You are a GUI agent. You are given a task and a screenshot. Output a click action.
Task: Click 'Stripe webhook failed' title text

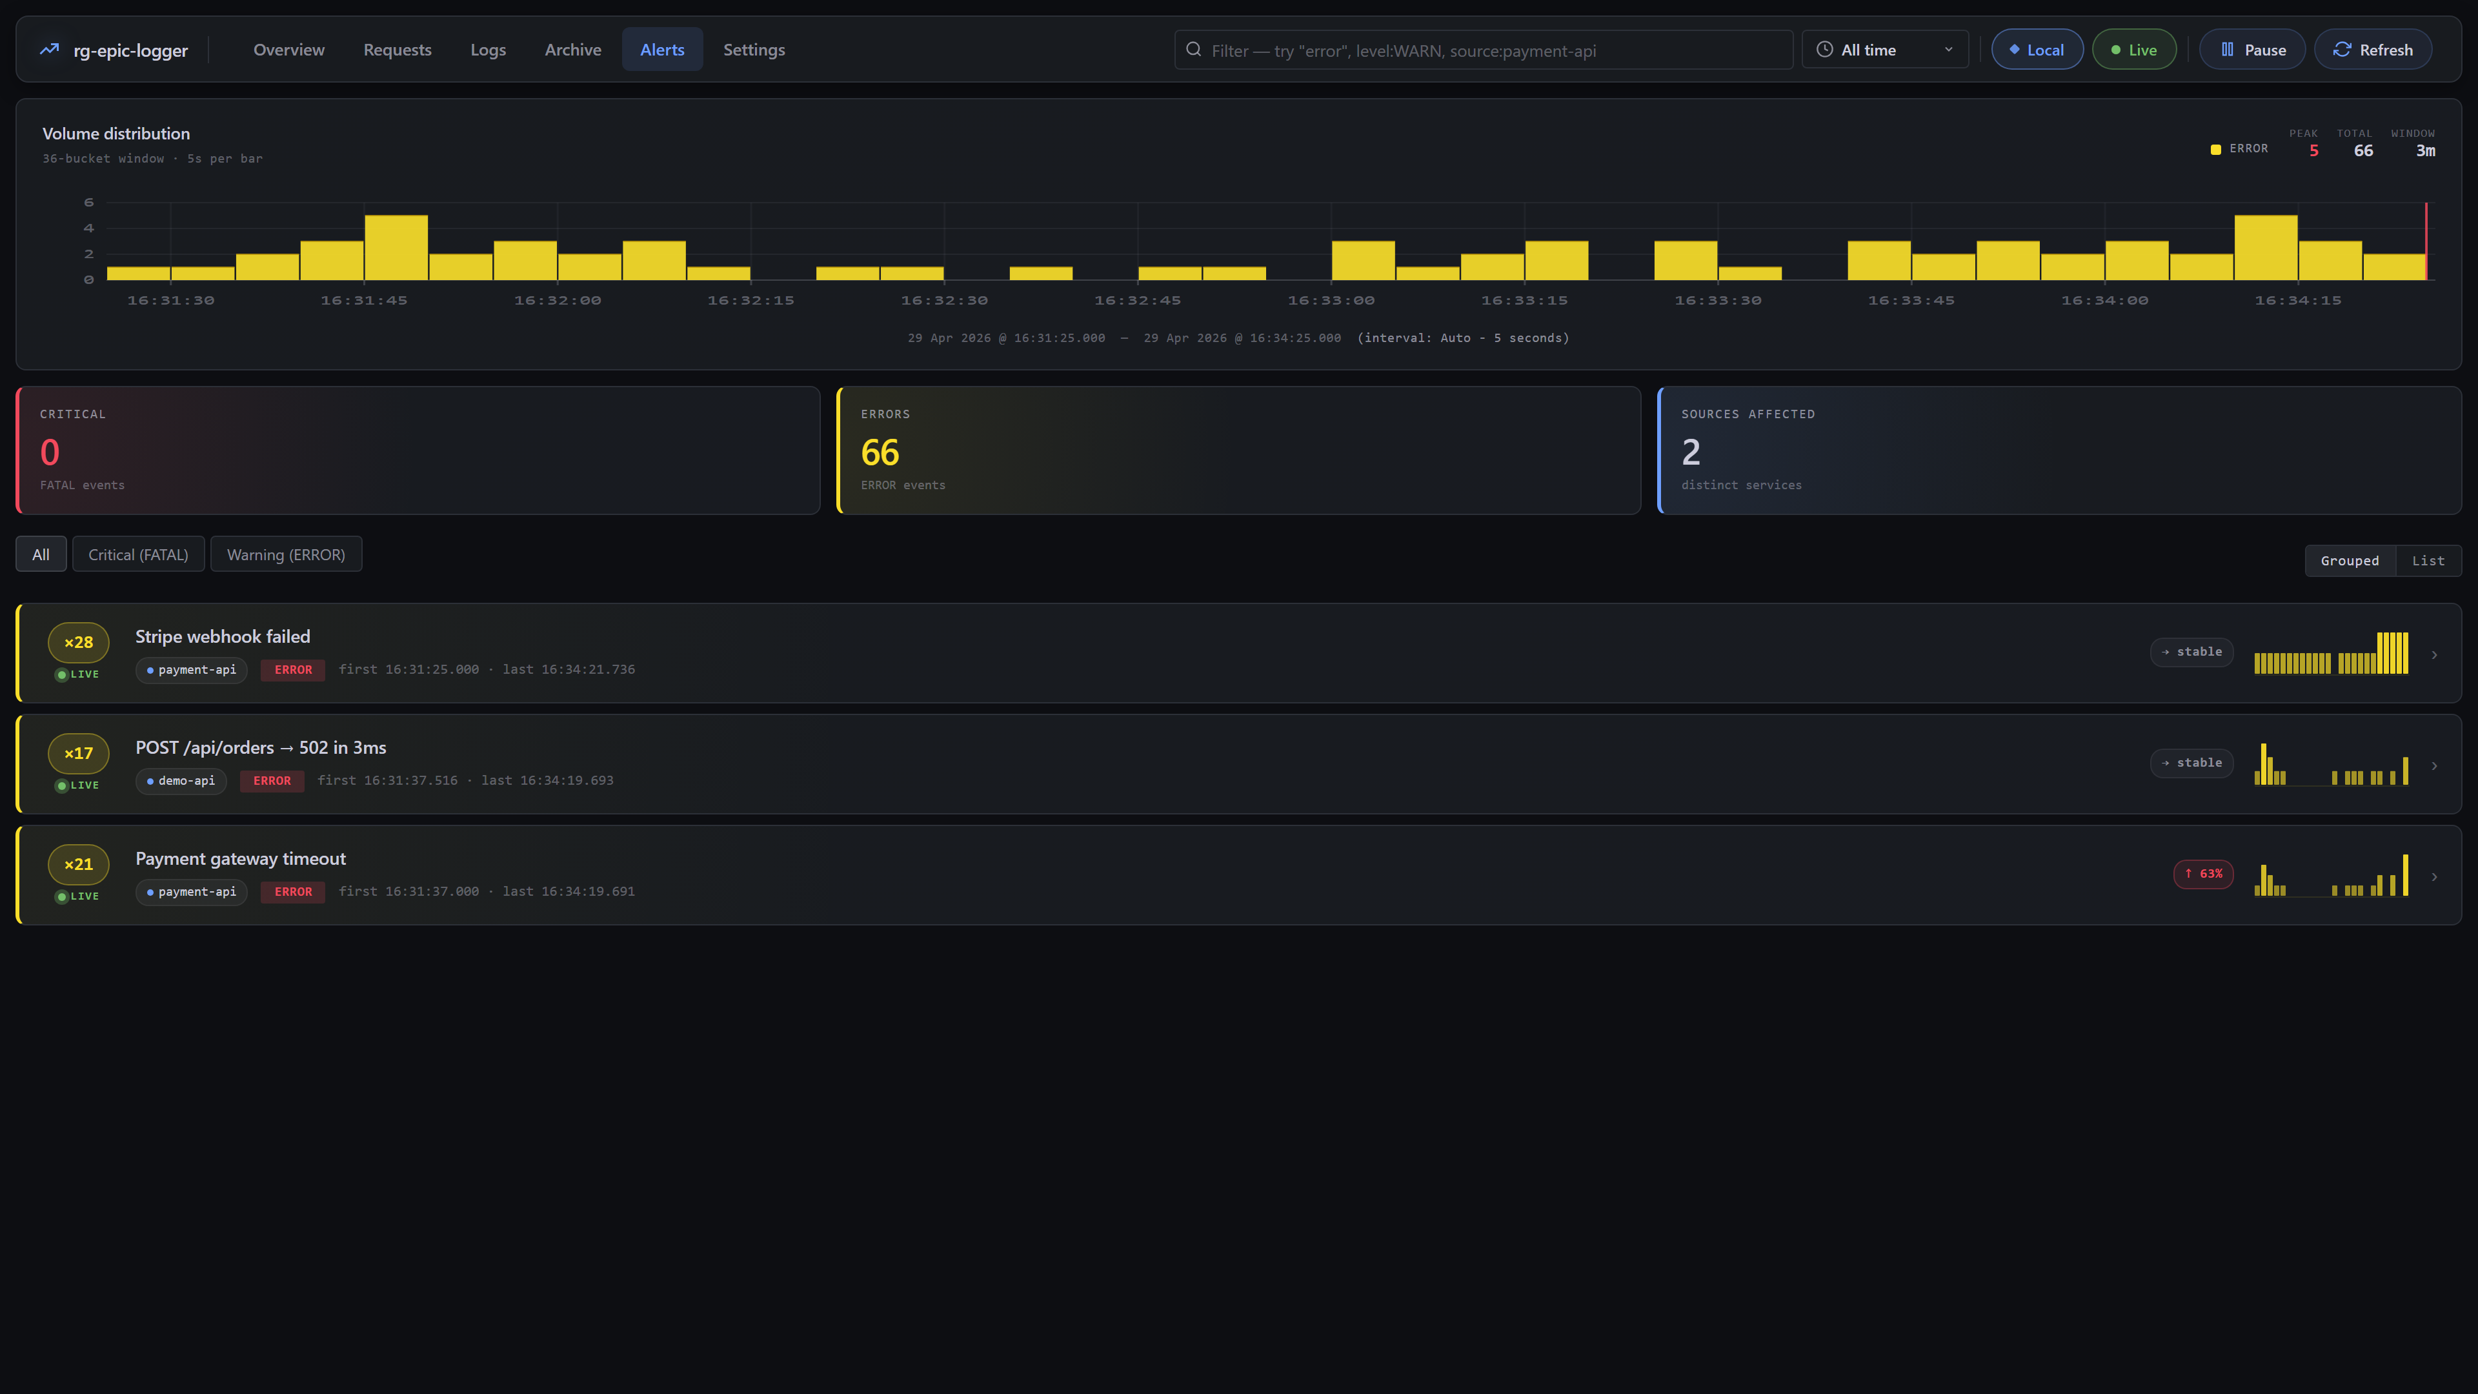[x=223, y=636]
